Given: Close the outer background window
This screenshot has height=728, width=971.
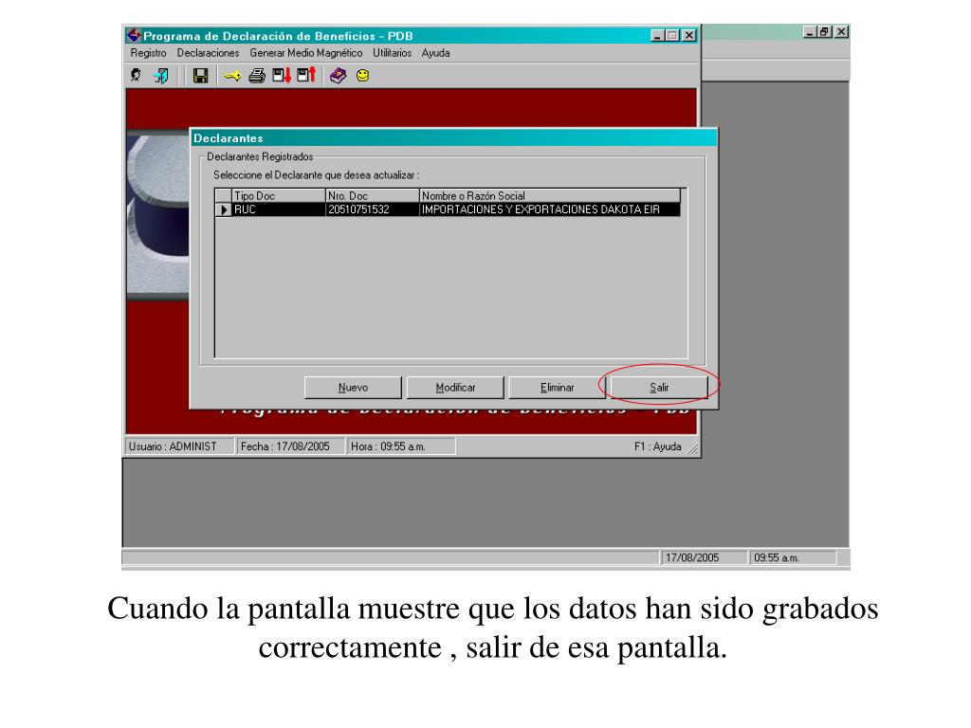Looking at the screenshot, I should [x=841, y=31].
